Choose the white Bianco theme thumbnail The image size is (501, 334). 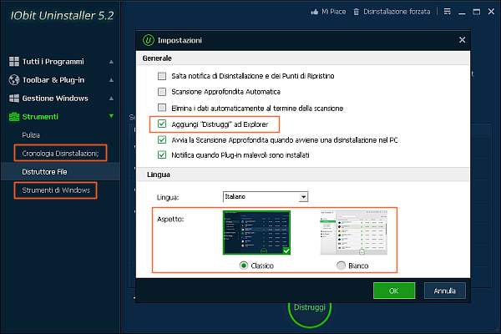354,233
